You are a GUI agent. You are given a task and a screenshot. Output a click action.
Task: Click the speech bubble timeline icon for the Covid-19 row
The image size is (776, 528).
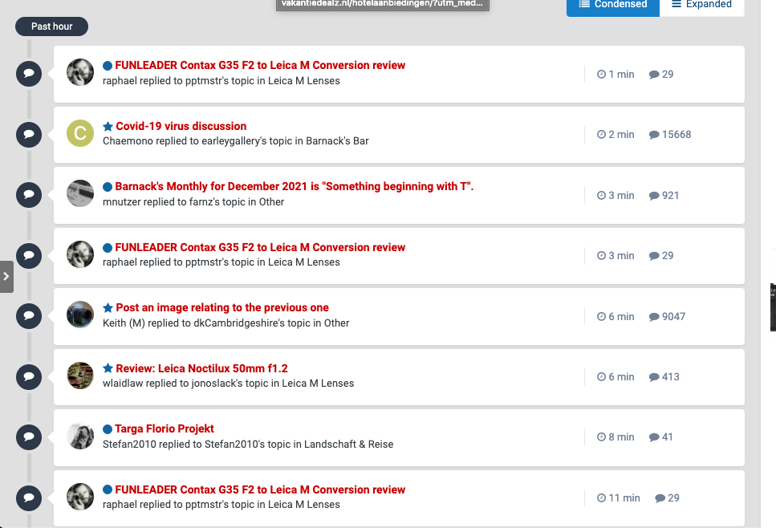tap(29, 134)
